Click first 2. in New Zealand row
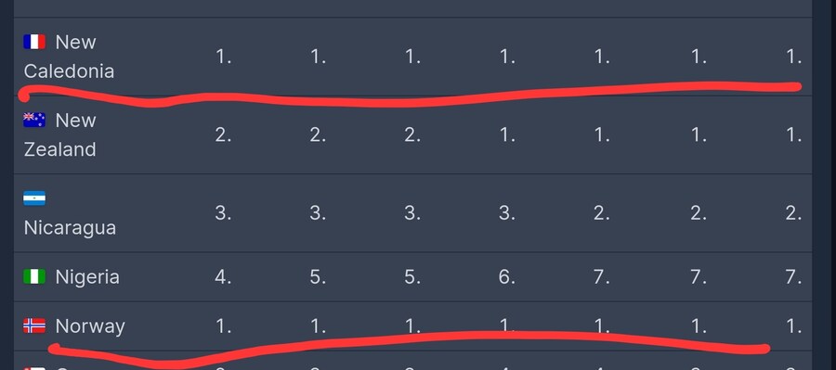Image resolution: width=836 pixels, height=370 pixels. [x=223, y=135]
